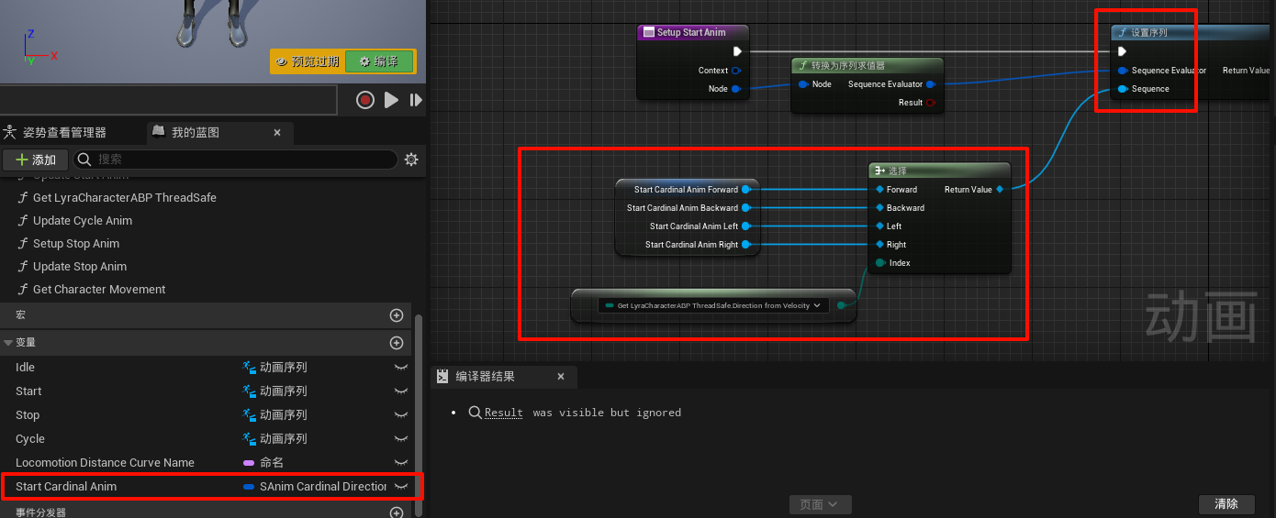Screen dimensions: 1276x518
Task: Click the purple name type pill for Locomotion Distance Curve Name
Action: click(249, 463)
